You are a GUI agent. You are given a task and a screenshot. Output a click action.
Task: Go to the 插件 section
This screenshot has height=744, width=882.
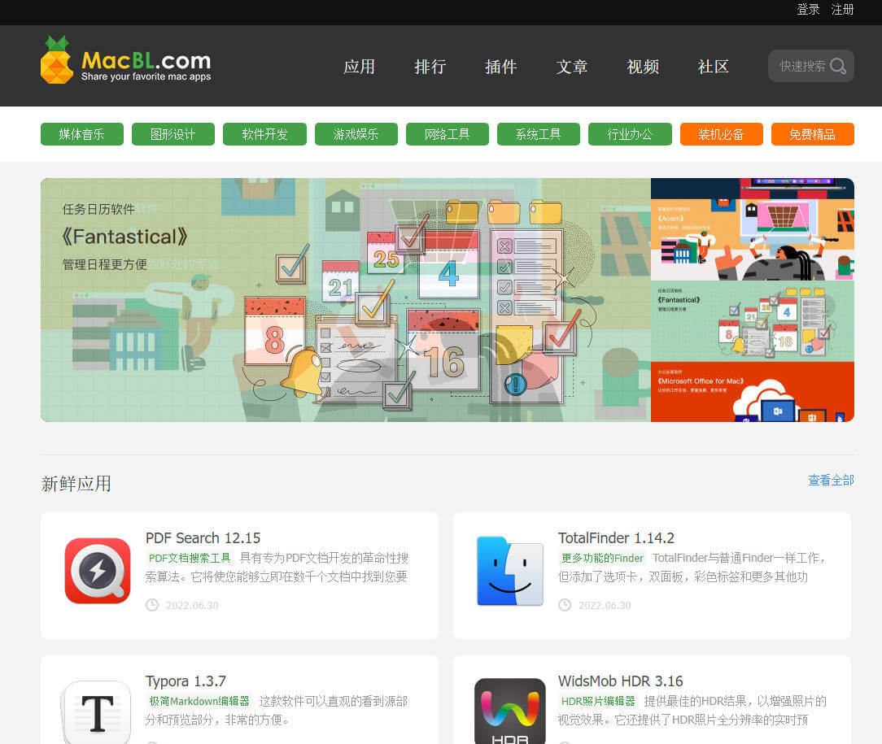(500, 67)
